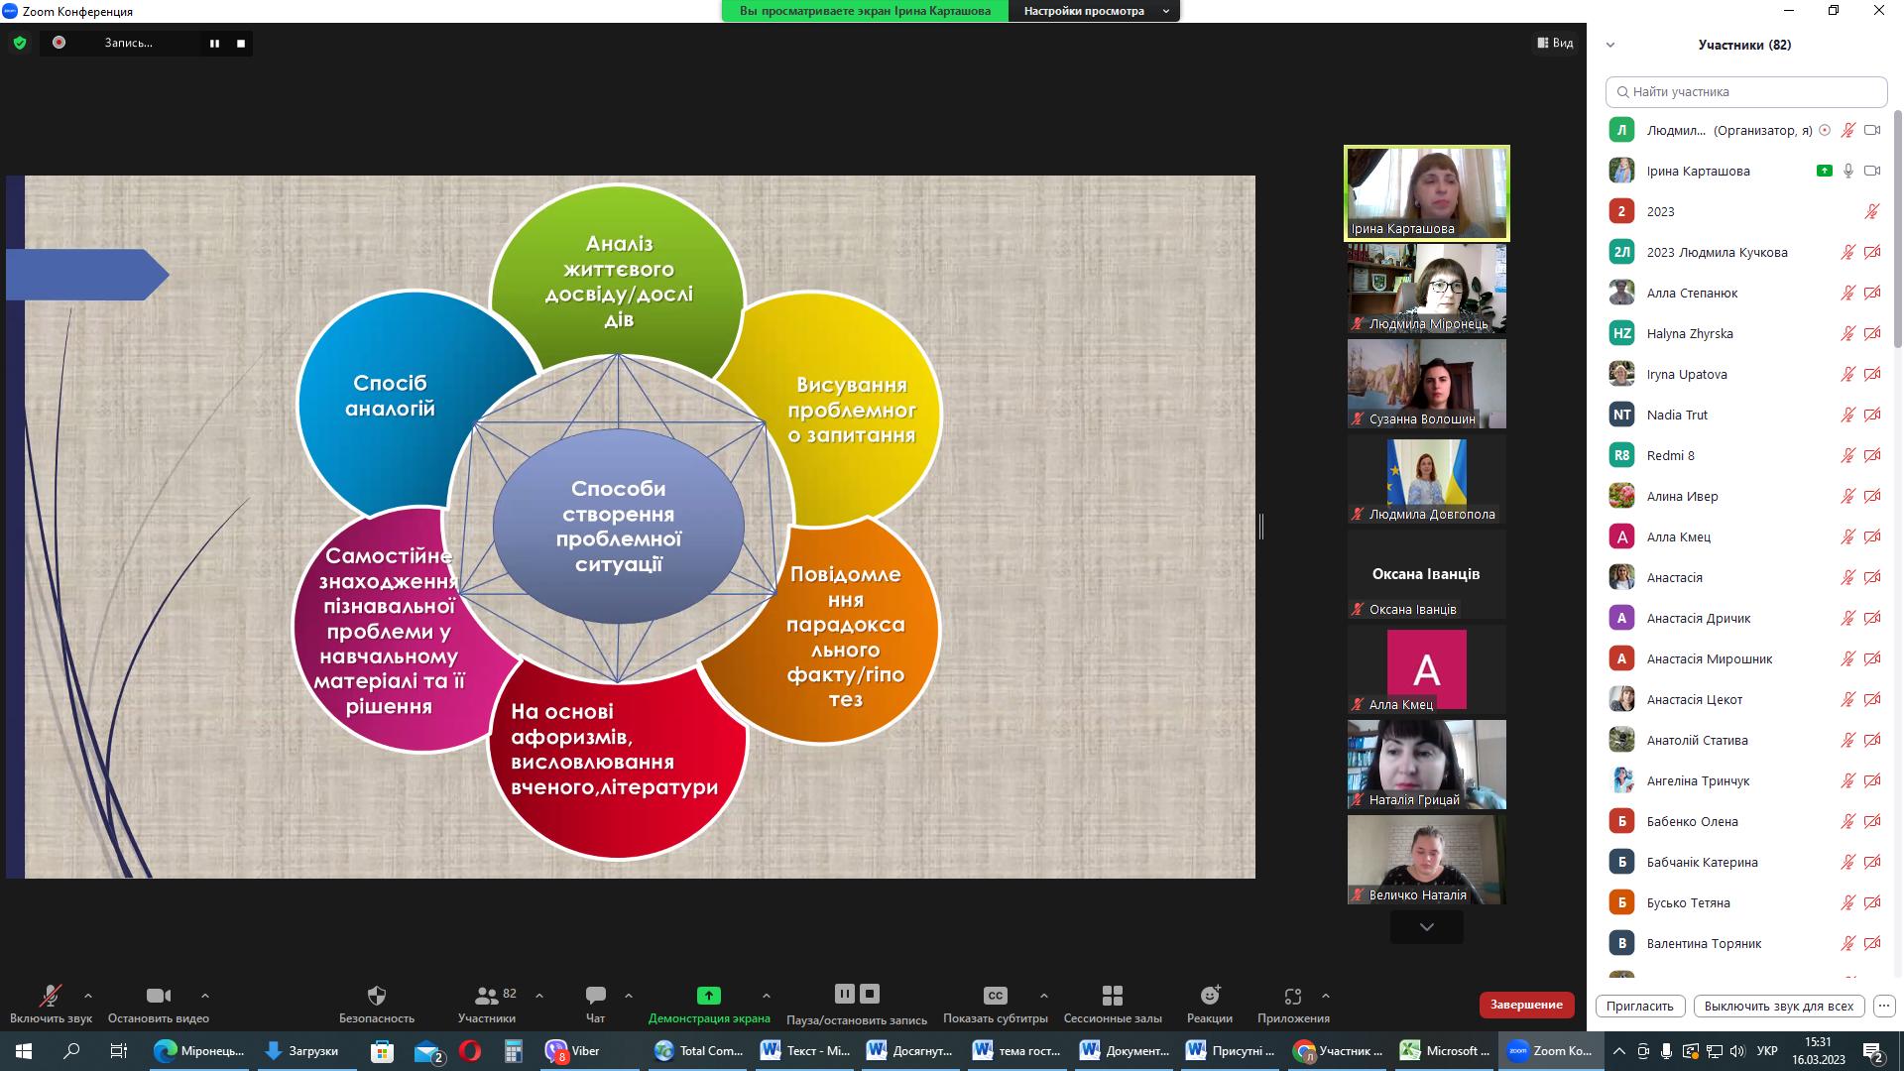The width and height of the screenshot is (1904, 1071).
Task: Open Viber from the taskbar
Action: tap(573, 1051)
